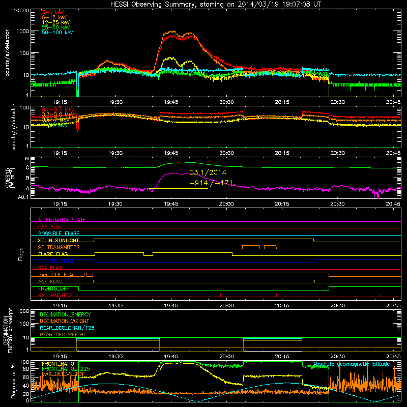
Task: Click the 1000 tick on the decimation panel
Action: point(23,311)
